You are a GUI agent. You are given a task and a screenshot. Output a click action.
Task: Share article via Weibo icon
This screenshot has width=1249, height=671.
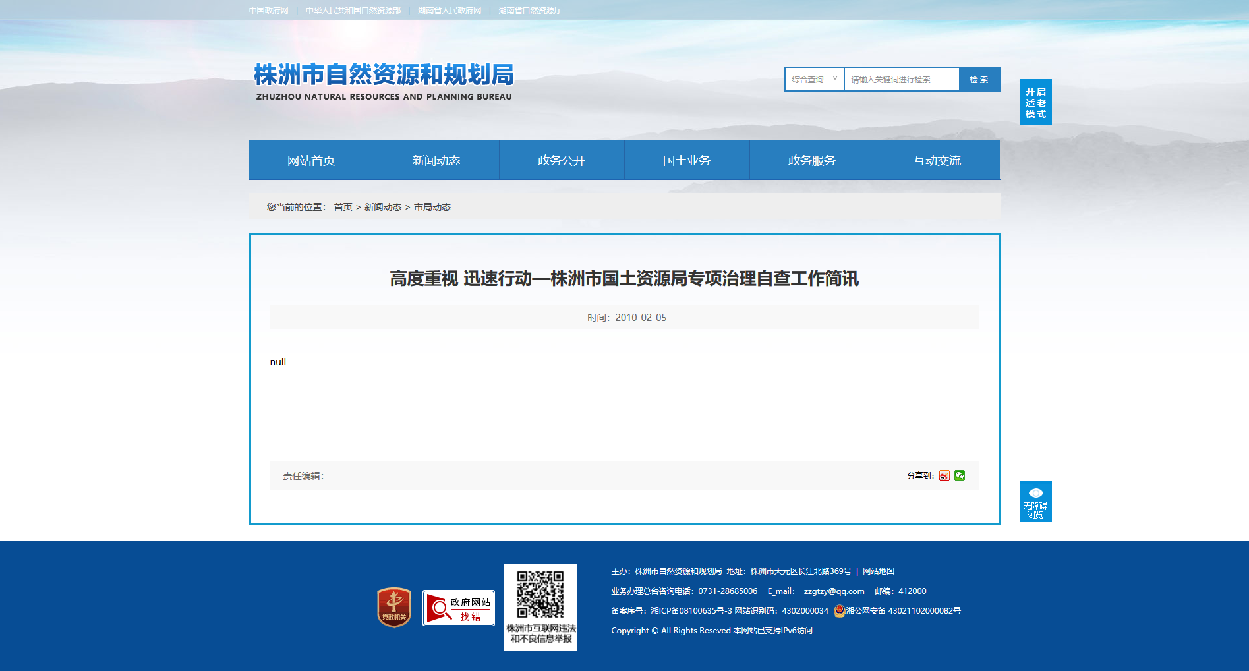coord(944,475)
